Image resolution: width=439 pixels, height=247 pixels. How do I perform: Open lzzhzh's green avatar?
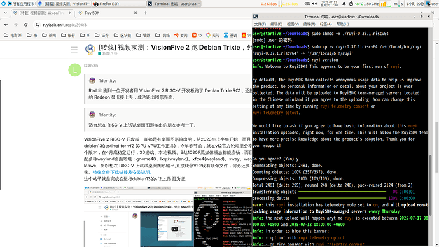74,70
